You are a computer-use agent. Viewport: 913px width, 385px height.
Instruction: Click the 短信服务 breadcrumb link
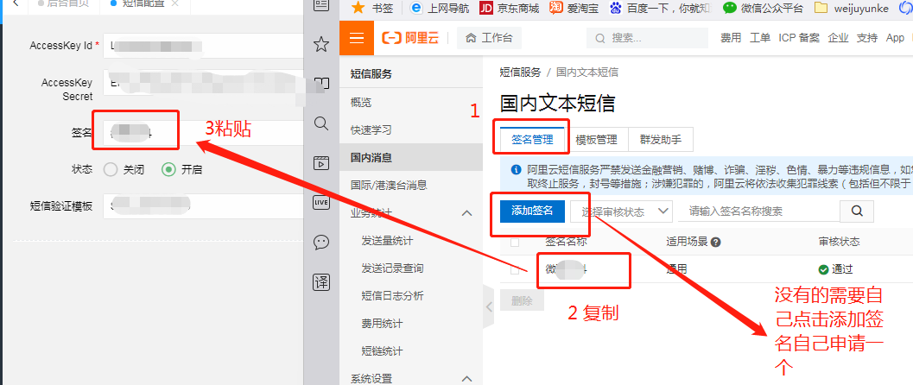click(521, 73)
